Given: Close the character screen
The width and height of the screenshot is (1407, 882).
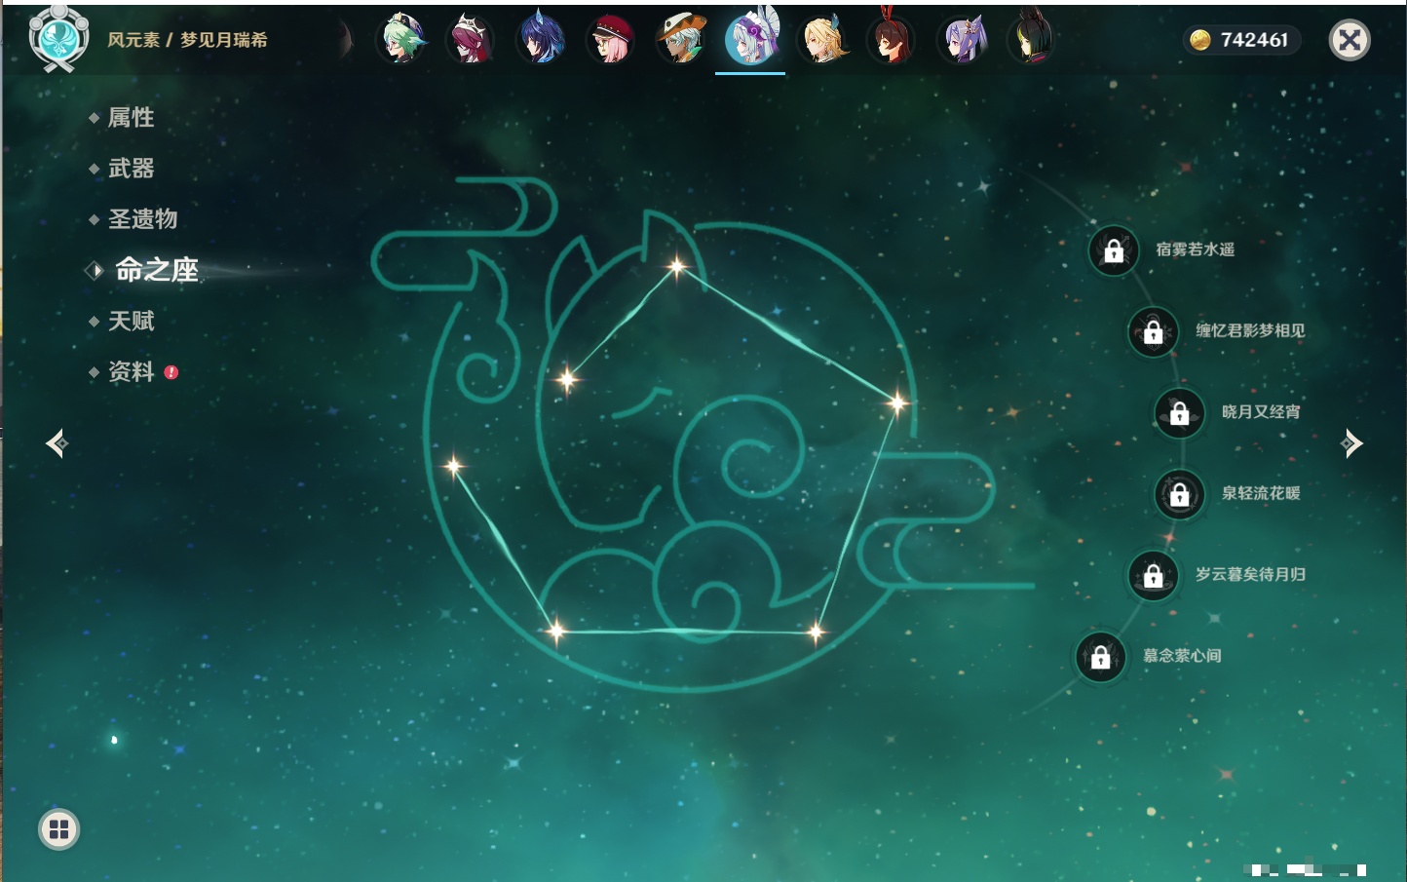Looking at the screenshot, I should pos(1350,40).
